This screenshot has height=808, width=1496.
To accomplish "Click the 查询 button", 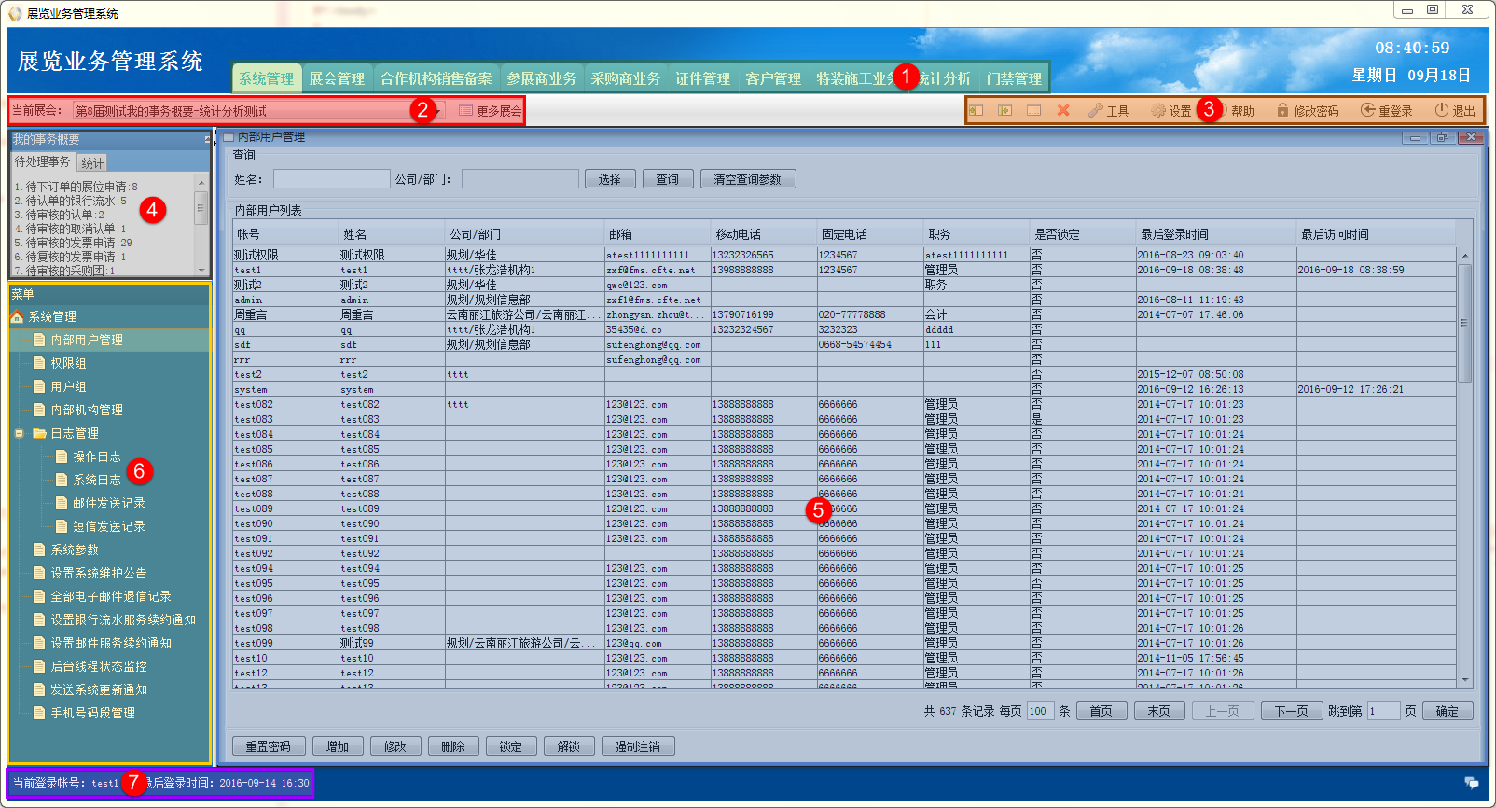I will click(x=668, y=179).
